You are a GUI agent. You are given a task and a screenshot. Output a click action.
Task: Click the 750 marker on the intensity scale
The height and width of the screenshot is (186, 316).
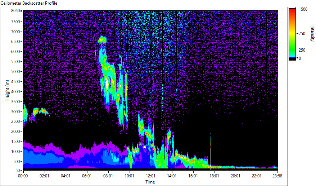[x=302, y=34]
